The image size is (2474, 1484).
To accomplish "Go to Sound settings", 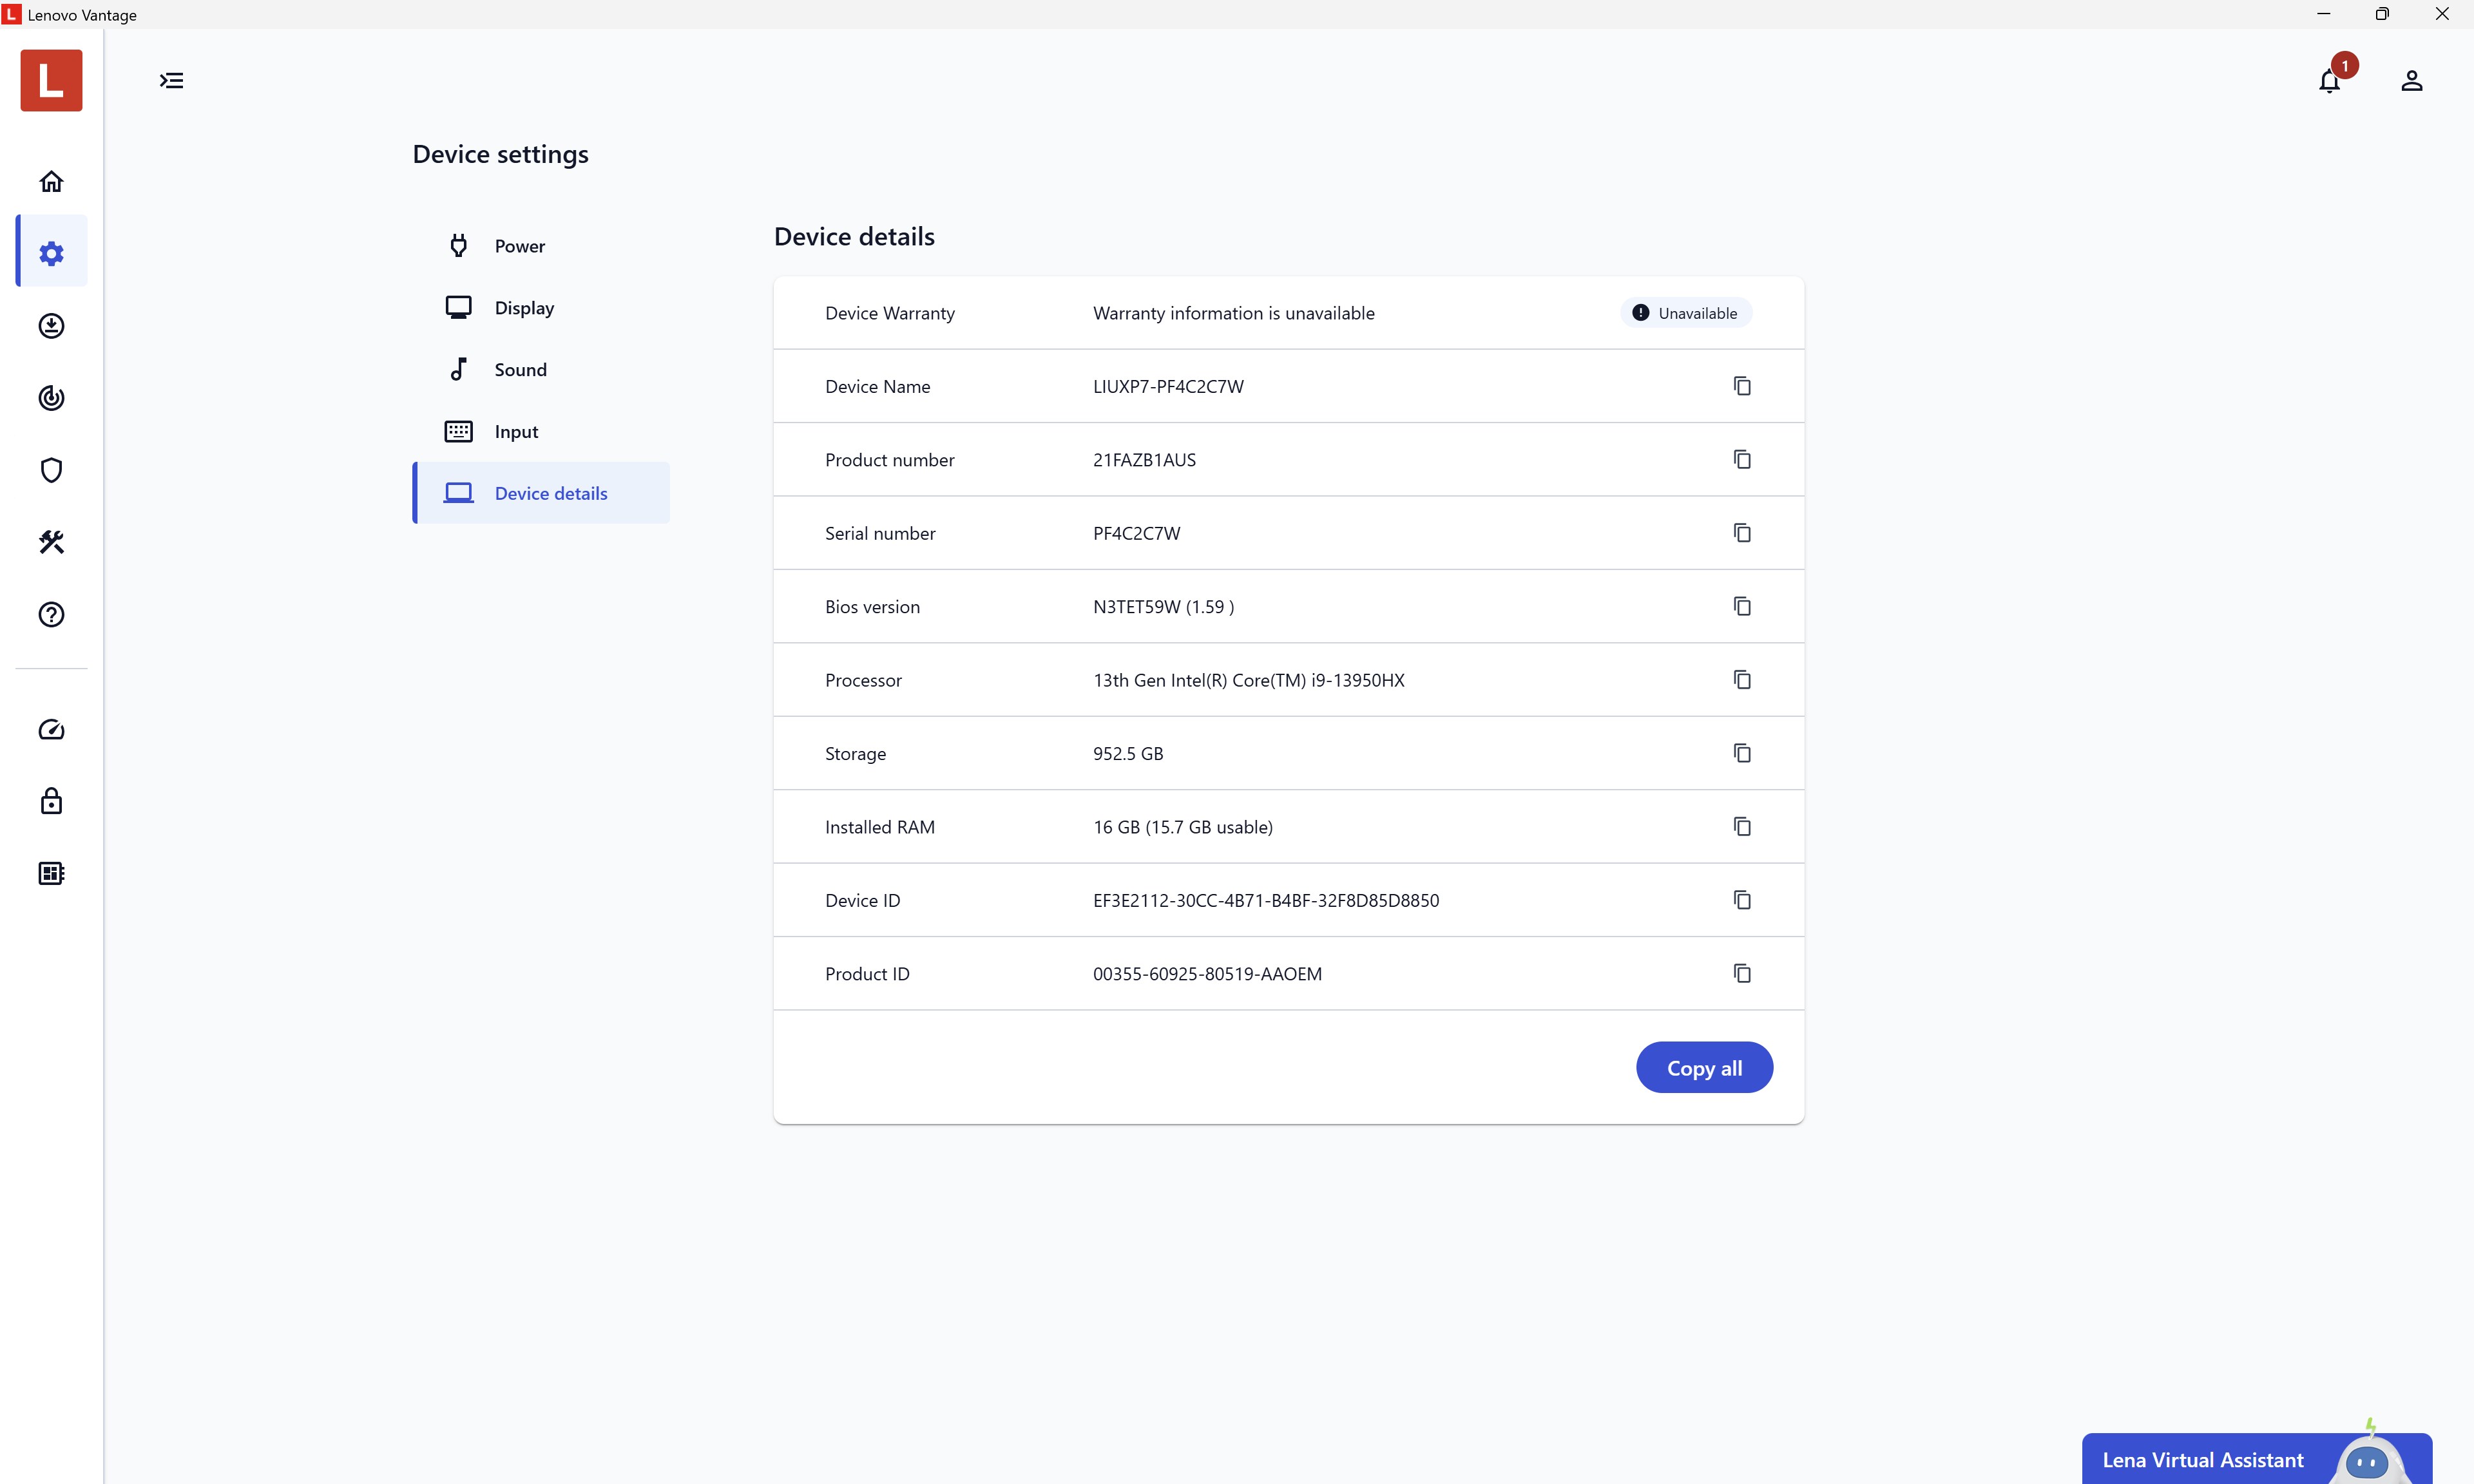I will (x=520, y=370).
